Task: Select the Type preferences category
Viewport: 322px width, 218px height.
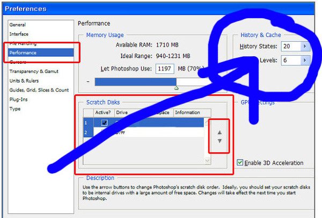Action: click(x=15, y=109)
